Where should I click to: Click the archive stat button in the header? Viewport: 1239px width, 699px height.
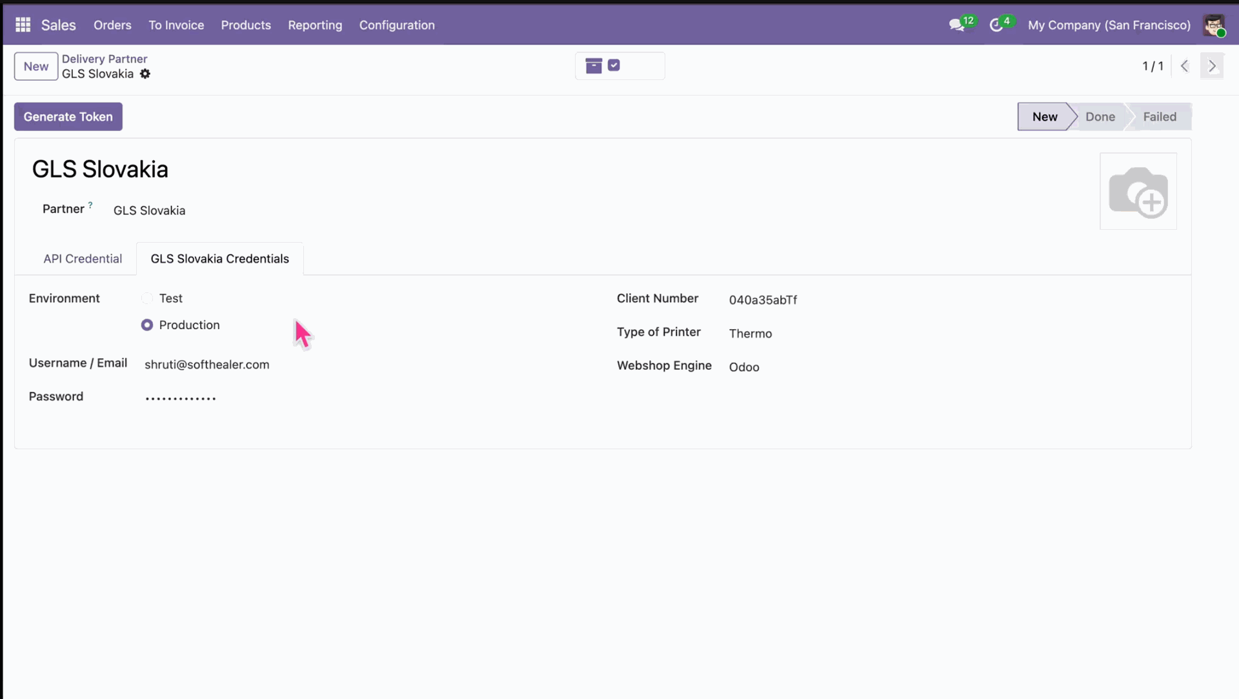[619, 66]
